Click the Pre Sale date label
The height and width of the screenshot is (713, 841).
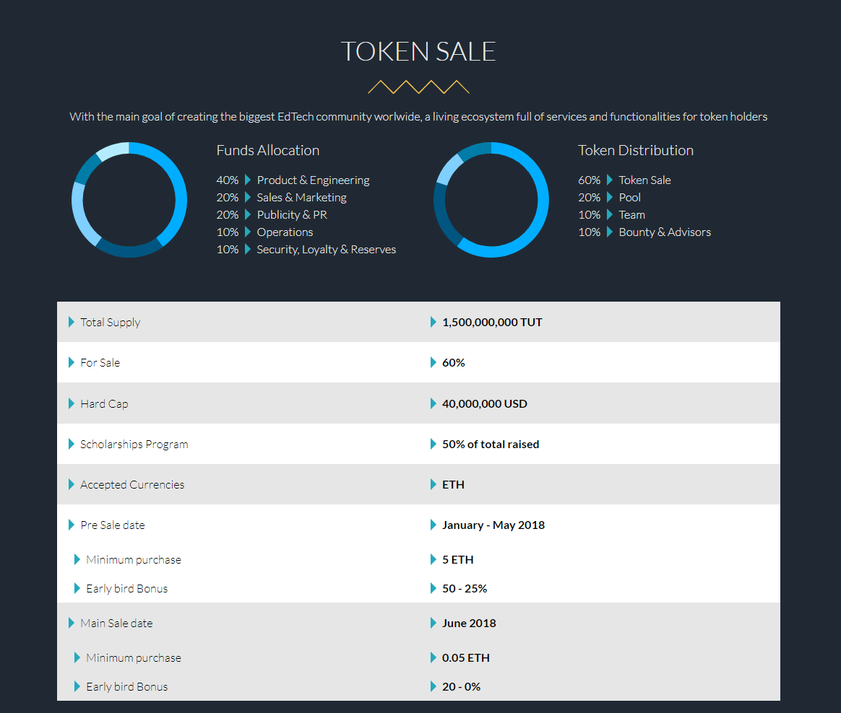pos(113,525)
